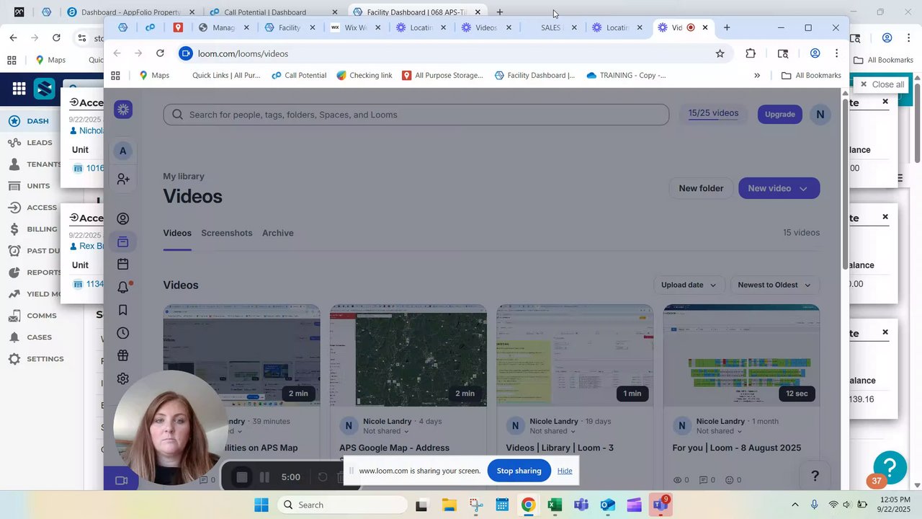This screenshot has height=519, width=922.
Task: Open the notifications bell in Loom sidebar
Action: [x=123, y=287]
